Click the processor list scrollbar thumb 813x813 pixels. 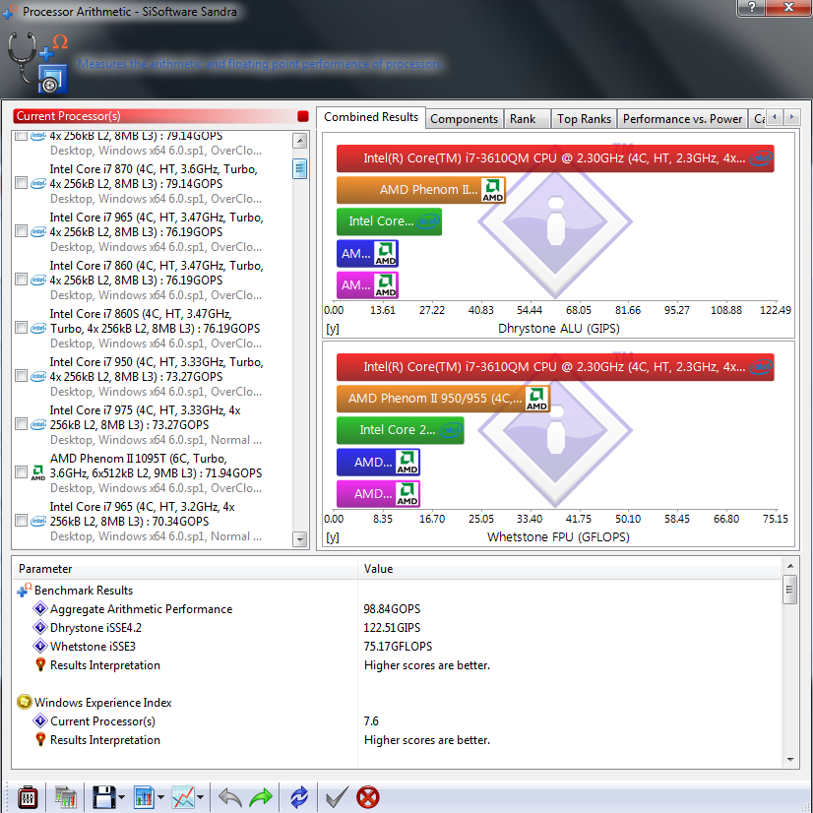pos(299,168)
